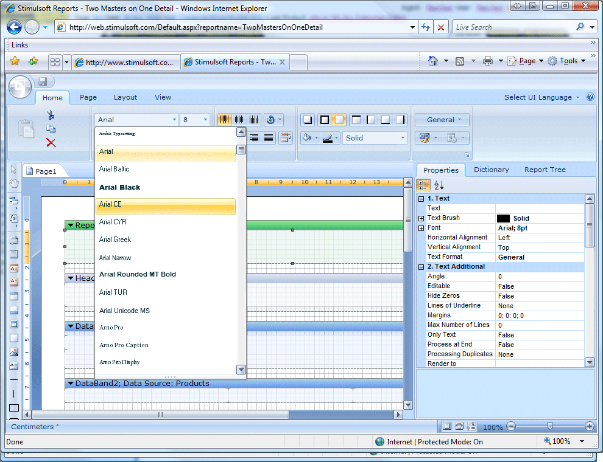This screenshot has height=462, width=603.
Task: Open the Layout ribbon tab
Action: point(125,97)
